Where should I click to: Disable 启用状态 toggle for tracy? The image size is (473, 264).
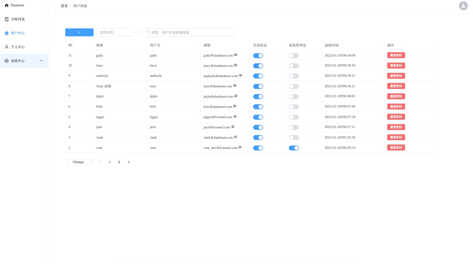tap(258, 66)
